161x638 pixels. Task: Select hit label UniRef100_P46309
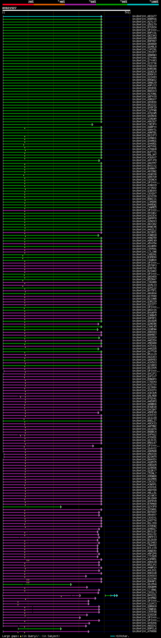(144, 66)
